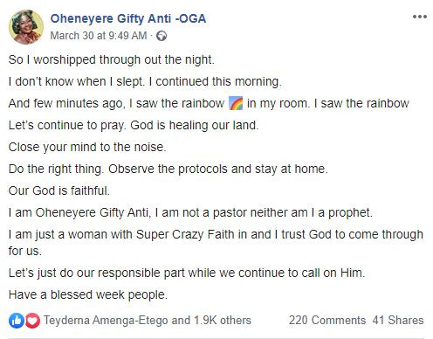
Task: Click the 'Let's just do our responsible part' line
Action: pyautogui.click(x=187, y=273)
